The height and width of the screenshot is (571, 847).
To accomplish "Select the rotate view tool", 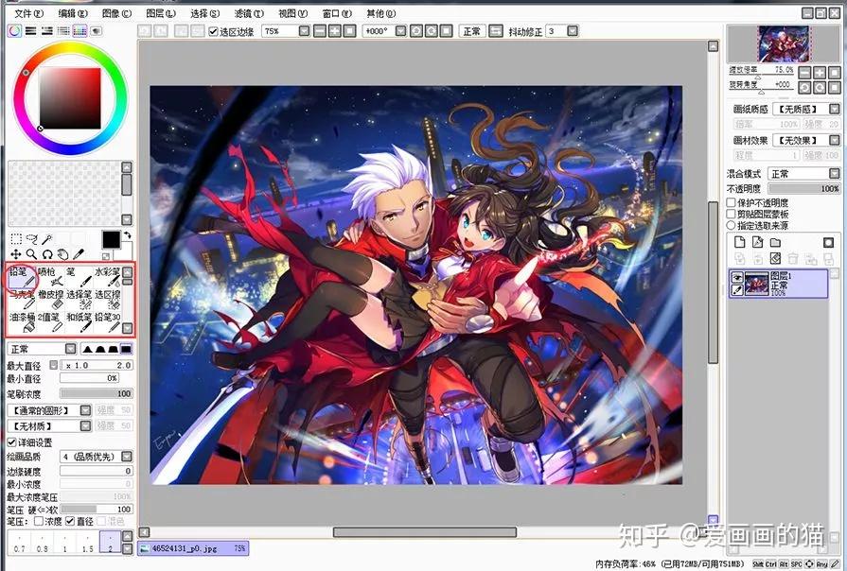I will (47, 254).
